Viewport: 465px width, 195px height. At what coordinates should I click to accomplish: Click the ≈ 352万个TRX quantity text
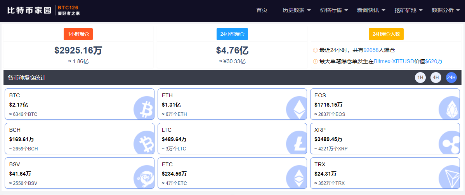tap(330, 183)
